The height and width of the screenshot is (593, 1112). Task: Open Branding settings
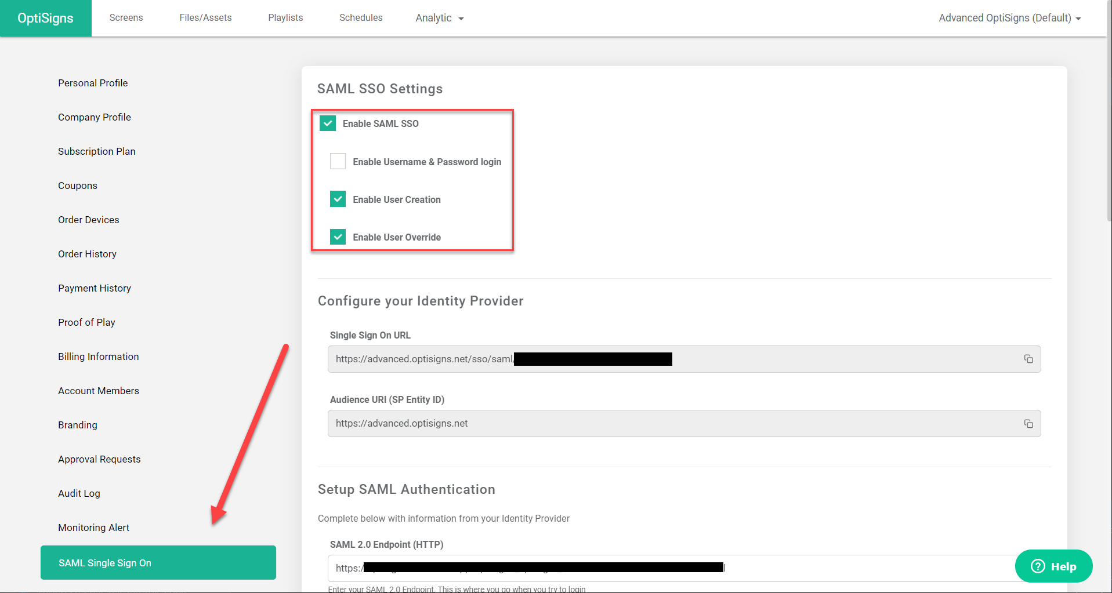(x=78, y=425)
